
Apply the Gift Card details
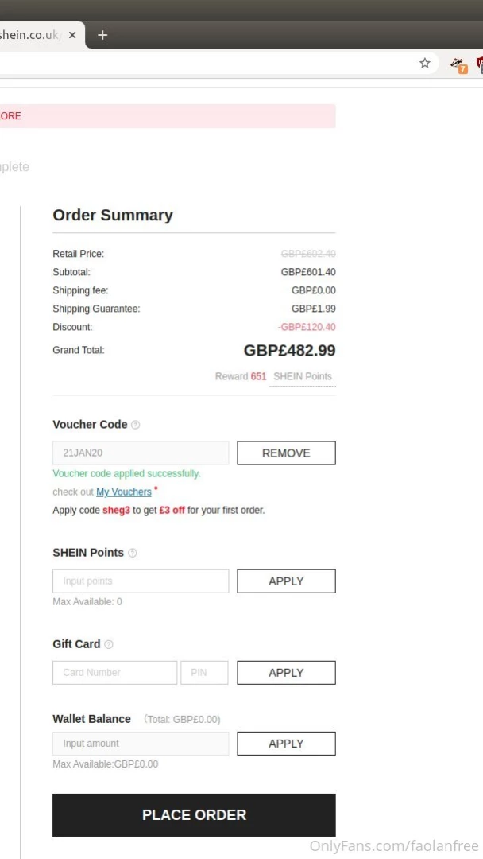pos(286,673)
